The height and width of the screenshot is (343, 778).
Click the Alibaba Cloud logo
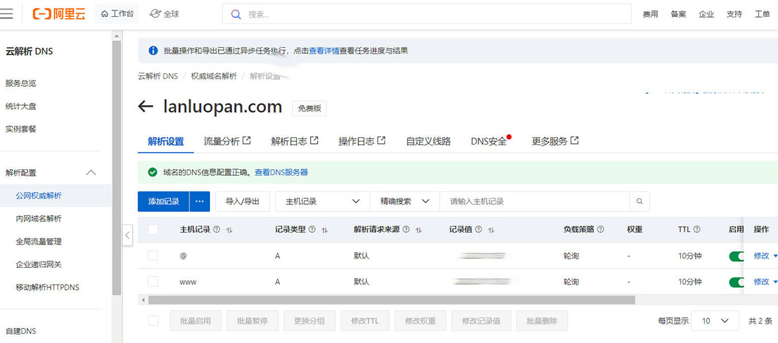click(59, 14)
